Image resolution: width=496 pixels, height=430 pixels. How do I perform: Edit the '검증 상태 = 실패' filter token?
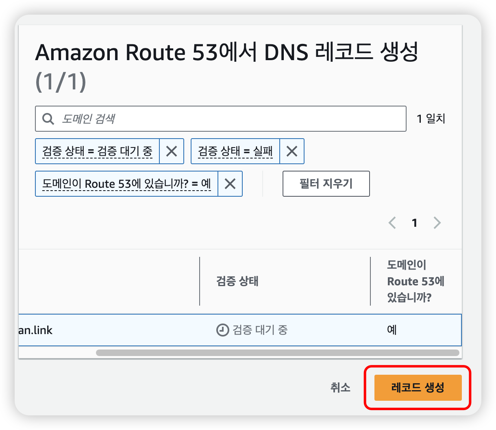235,151
